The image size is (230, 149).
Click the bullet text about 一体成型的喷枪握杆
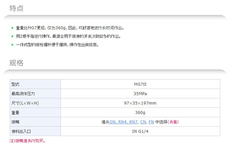tap(57, 45)
